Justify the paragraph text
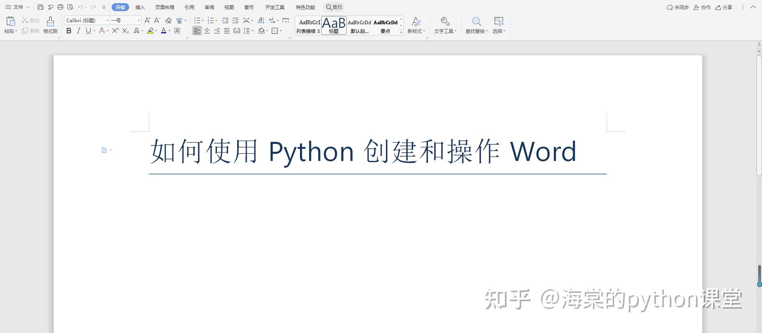The height and width of the screenshot is (333, 762). tap(227, 31)
